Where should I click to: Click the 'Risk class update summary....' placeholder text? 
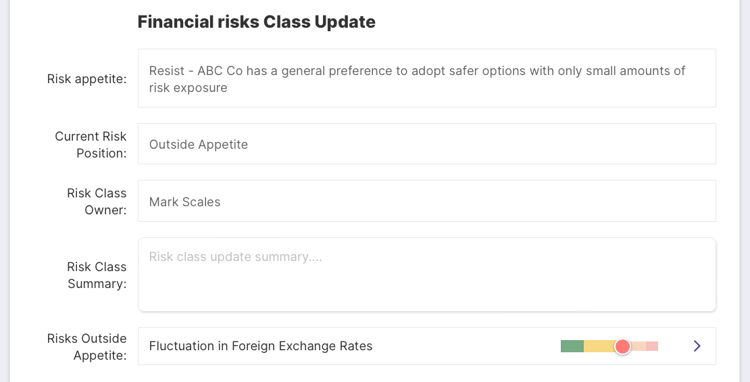(235, 256)
